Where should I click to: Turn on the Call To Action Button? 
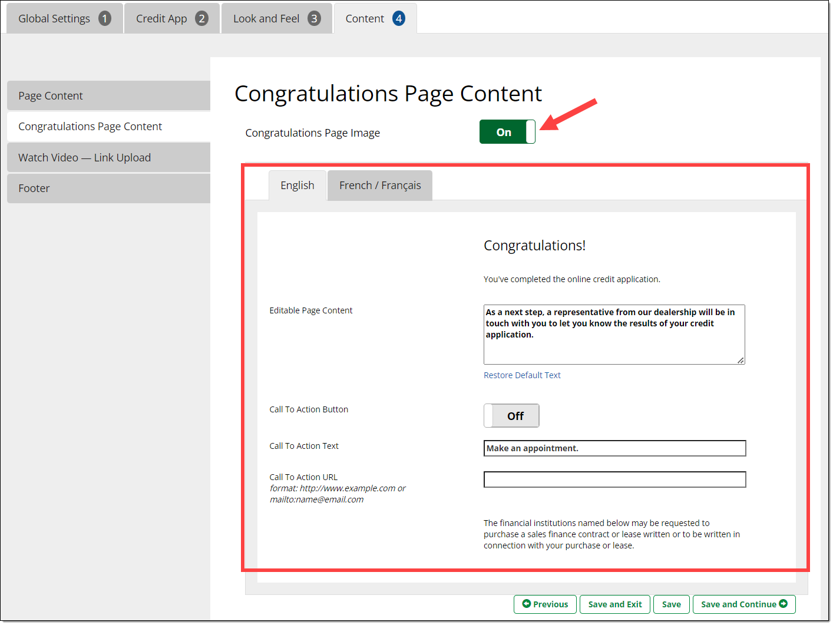[511, 416]
